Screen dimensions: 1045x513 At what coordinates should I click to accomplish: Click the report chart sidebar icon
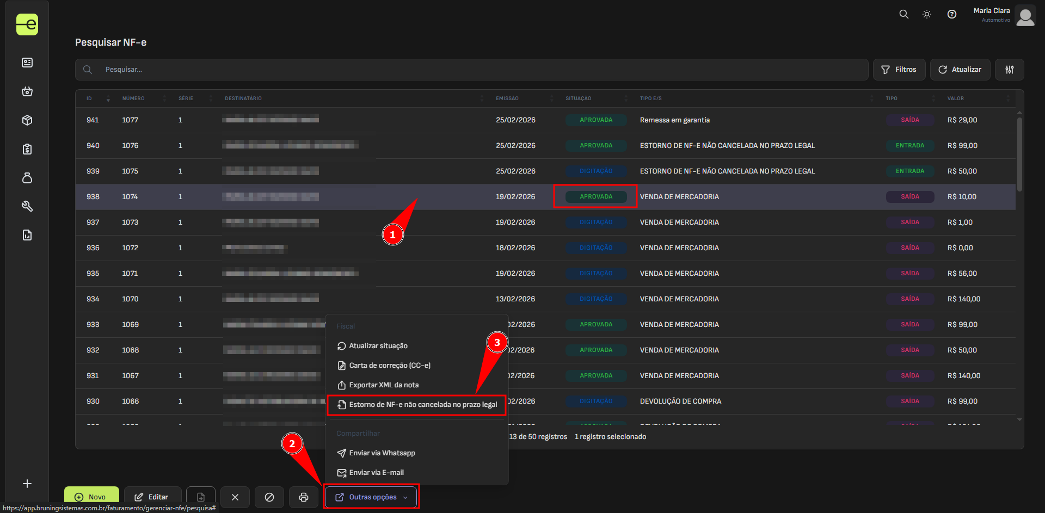[27, 235]
